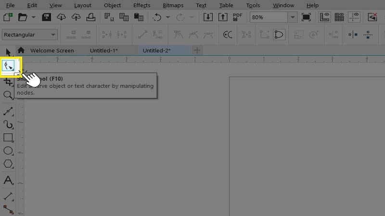Click the Export icon
This screenshot has width=385, height=216.
[223, 17]
